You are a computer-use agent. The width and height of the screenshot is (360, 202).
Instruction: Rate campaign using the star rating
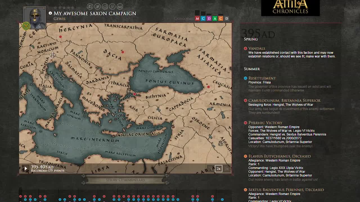point(64,8)
